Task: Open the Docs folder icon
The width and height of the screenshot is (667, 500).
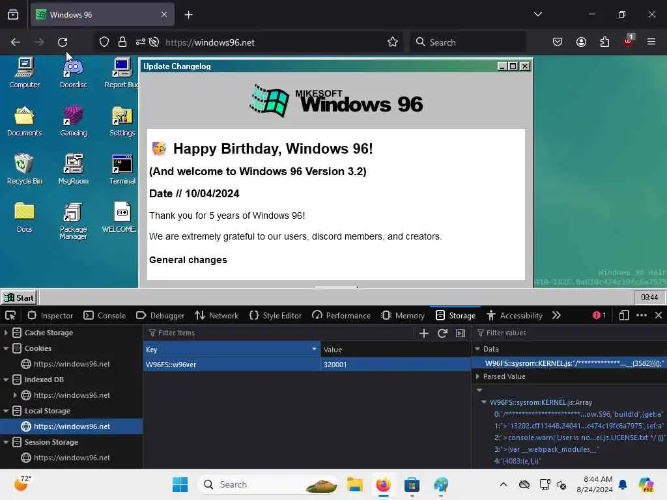Action: coord(25,217)
